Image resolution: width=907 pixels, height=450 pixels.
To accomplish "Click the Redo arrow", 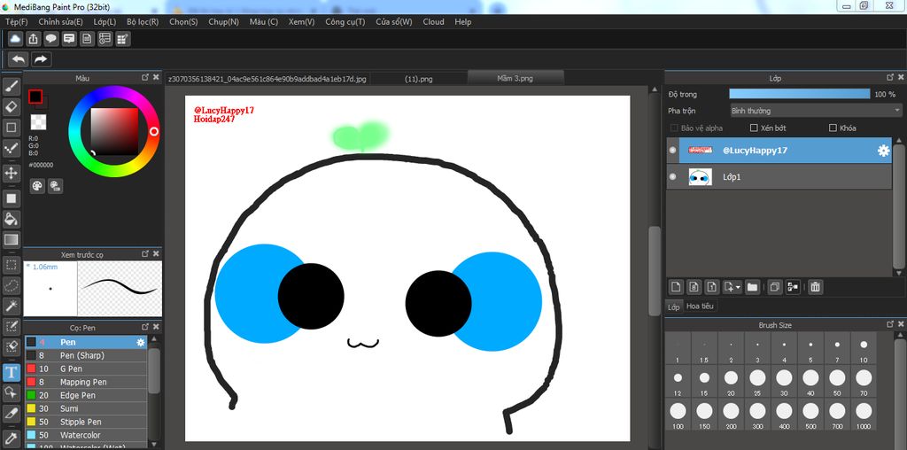I will [x=41, y=59].
